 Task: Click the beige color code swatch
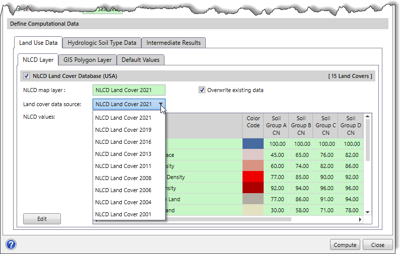(x=253, y=210)
